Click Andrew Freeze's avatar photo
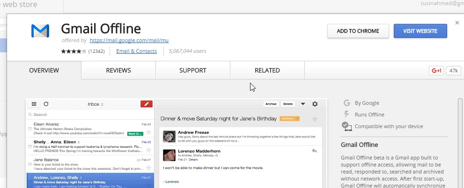The image size is (464, 188). tap(169, 137)
